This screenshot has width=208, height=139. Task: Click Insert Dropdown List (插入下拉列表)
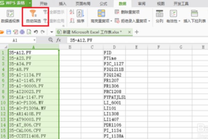[x=194, y=16]
